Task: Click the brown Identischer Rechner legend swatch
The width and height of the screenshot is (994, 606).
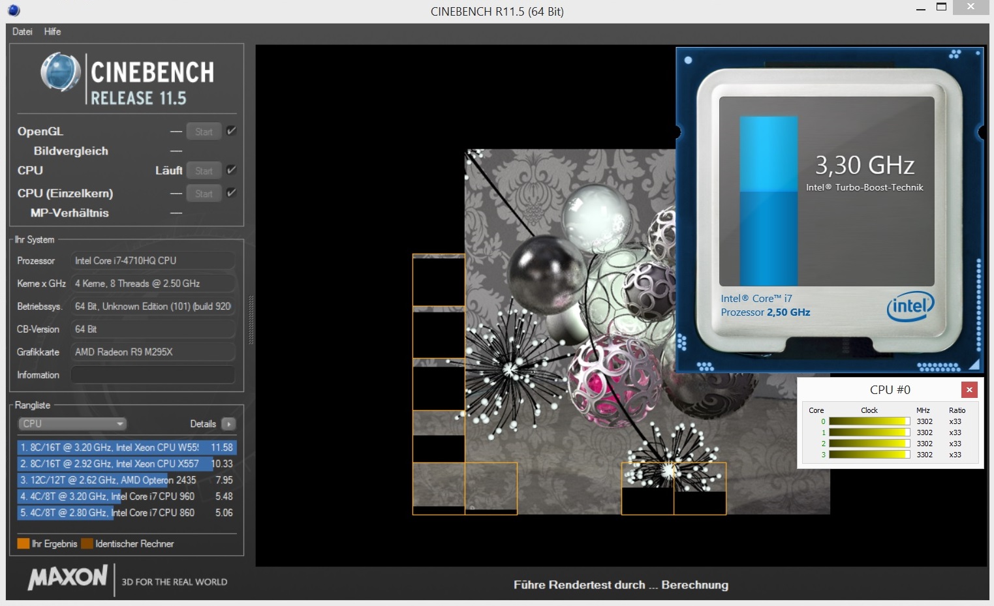Action: click(87, 543)
